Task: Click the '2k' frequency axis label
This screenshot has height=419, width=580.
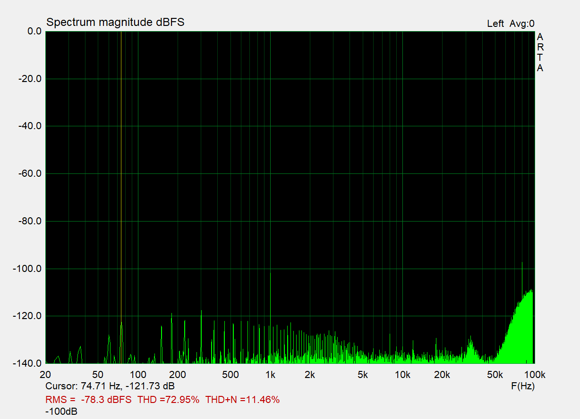Action: 310,375
